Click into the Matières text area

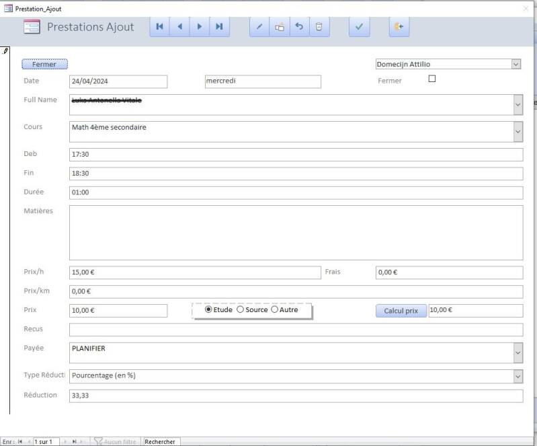tap(296, 233)
